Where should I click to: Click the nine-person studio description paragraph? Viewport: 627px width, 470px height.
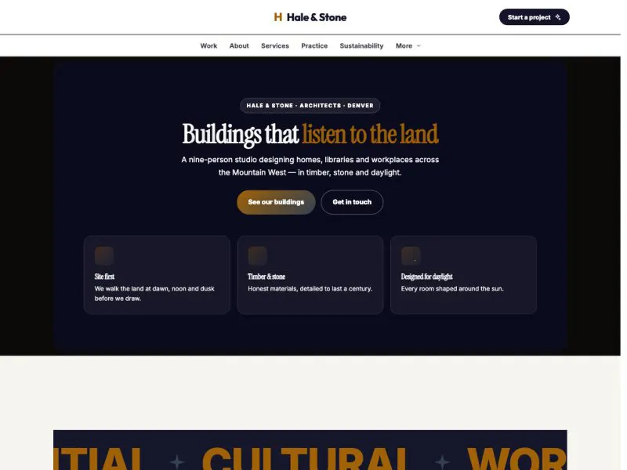[x=310, y=166]
